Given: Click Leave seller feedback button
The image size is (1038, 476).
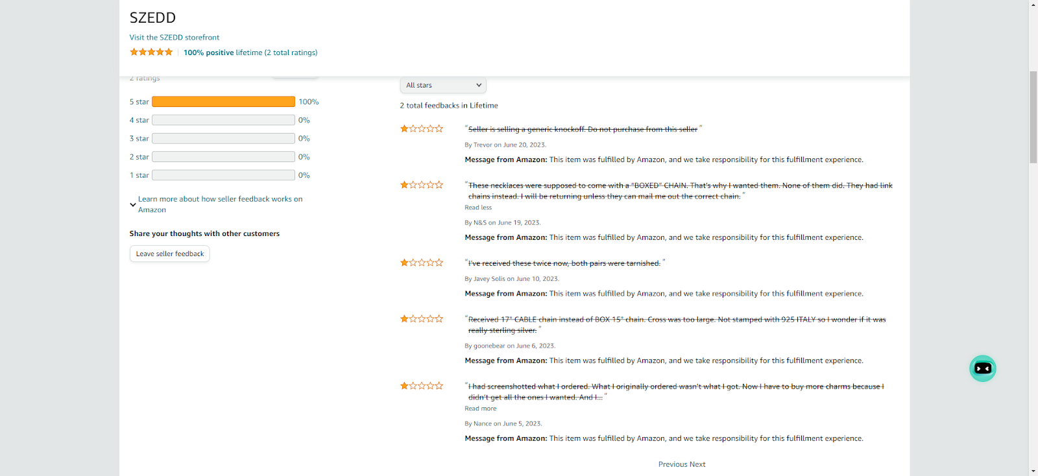Looking at the screenshot, I should (170, 254).
